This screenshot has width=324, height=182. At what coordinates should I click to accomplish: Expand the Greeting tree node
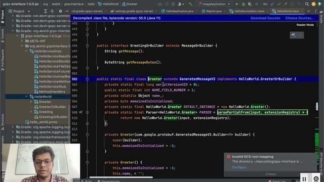(31, 112)
